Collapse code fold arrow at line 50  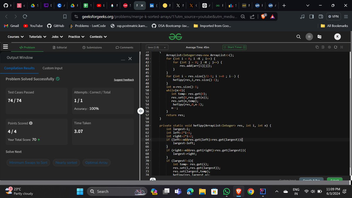click(x=151, y=90)
